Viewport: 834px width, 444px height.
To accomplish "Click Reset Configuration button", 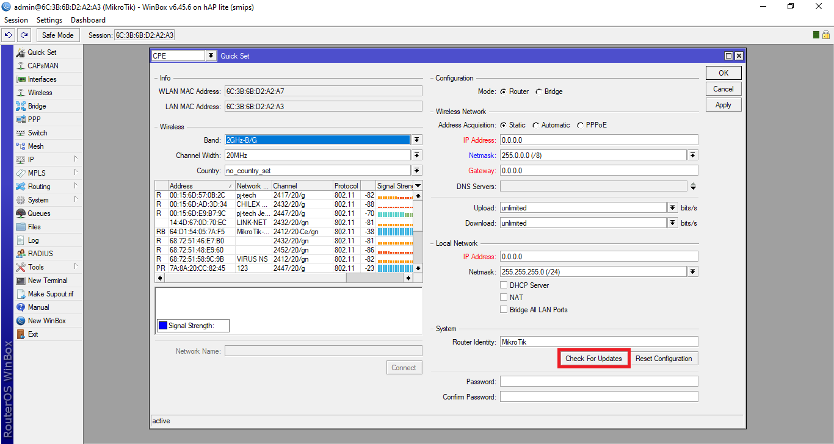I will coord(664,359).
